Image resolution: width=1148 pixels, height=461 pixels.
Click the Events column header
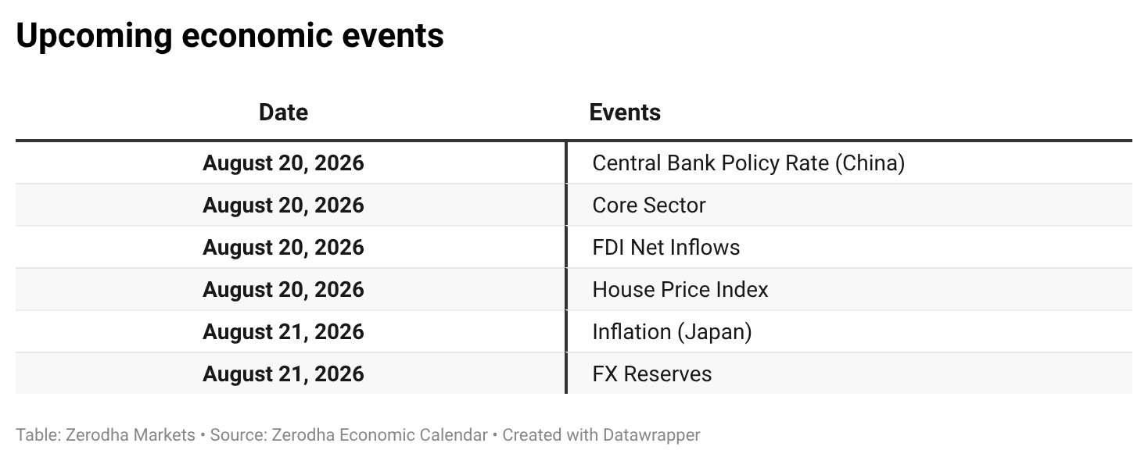click(x=625, y=113)
